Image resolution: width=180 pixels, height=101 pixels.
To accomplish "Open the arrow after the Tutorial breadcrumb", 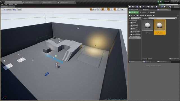I will (x=154, y=16).
